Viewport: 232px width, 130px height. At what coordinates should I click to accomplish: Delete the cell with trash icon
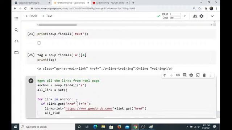pyautogui.click(x=204, y=75)
